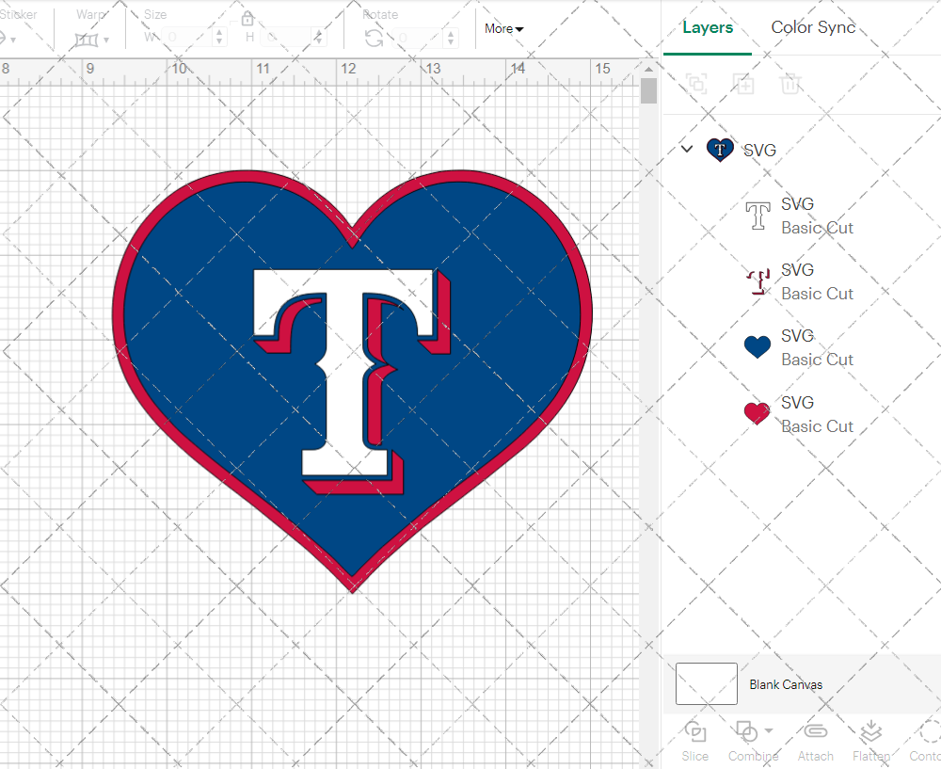This screenshot has width=941, height=769.
Task: Open the Warp dropdown arrow
Action: coord(106,40)
